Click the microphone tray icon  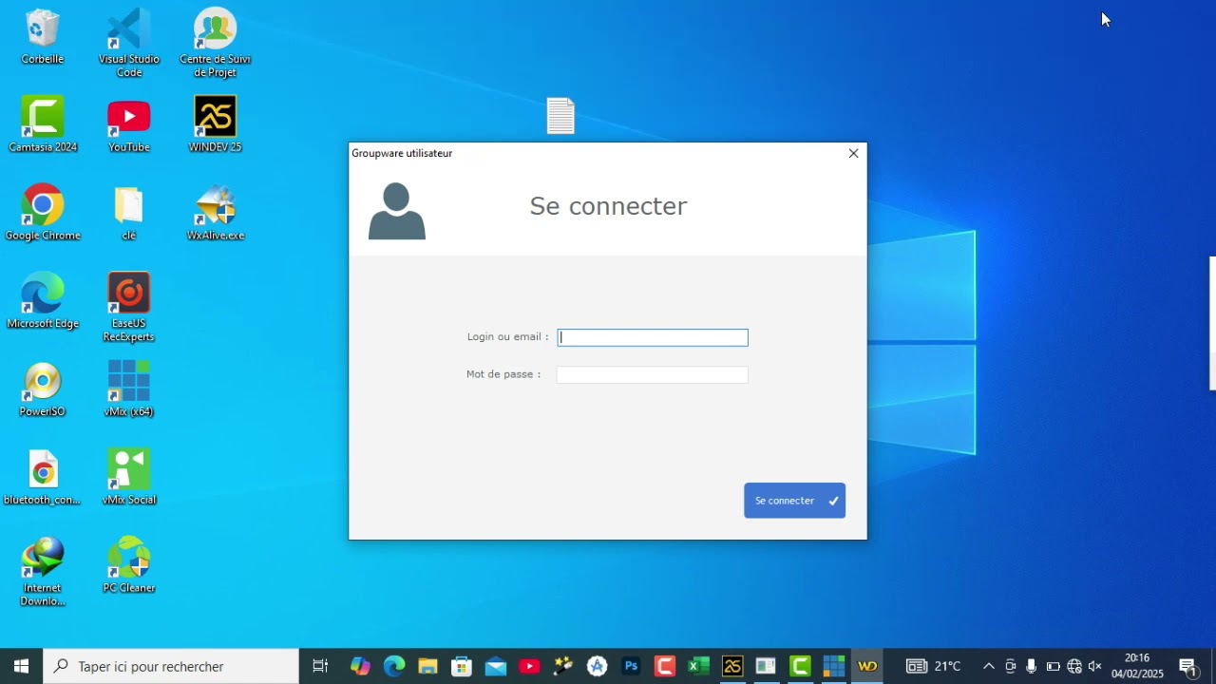[x=1032, y=666]
